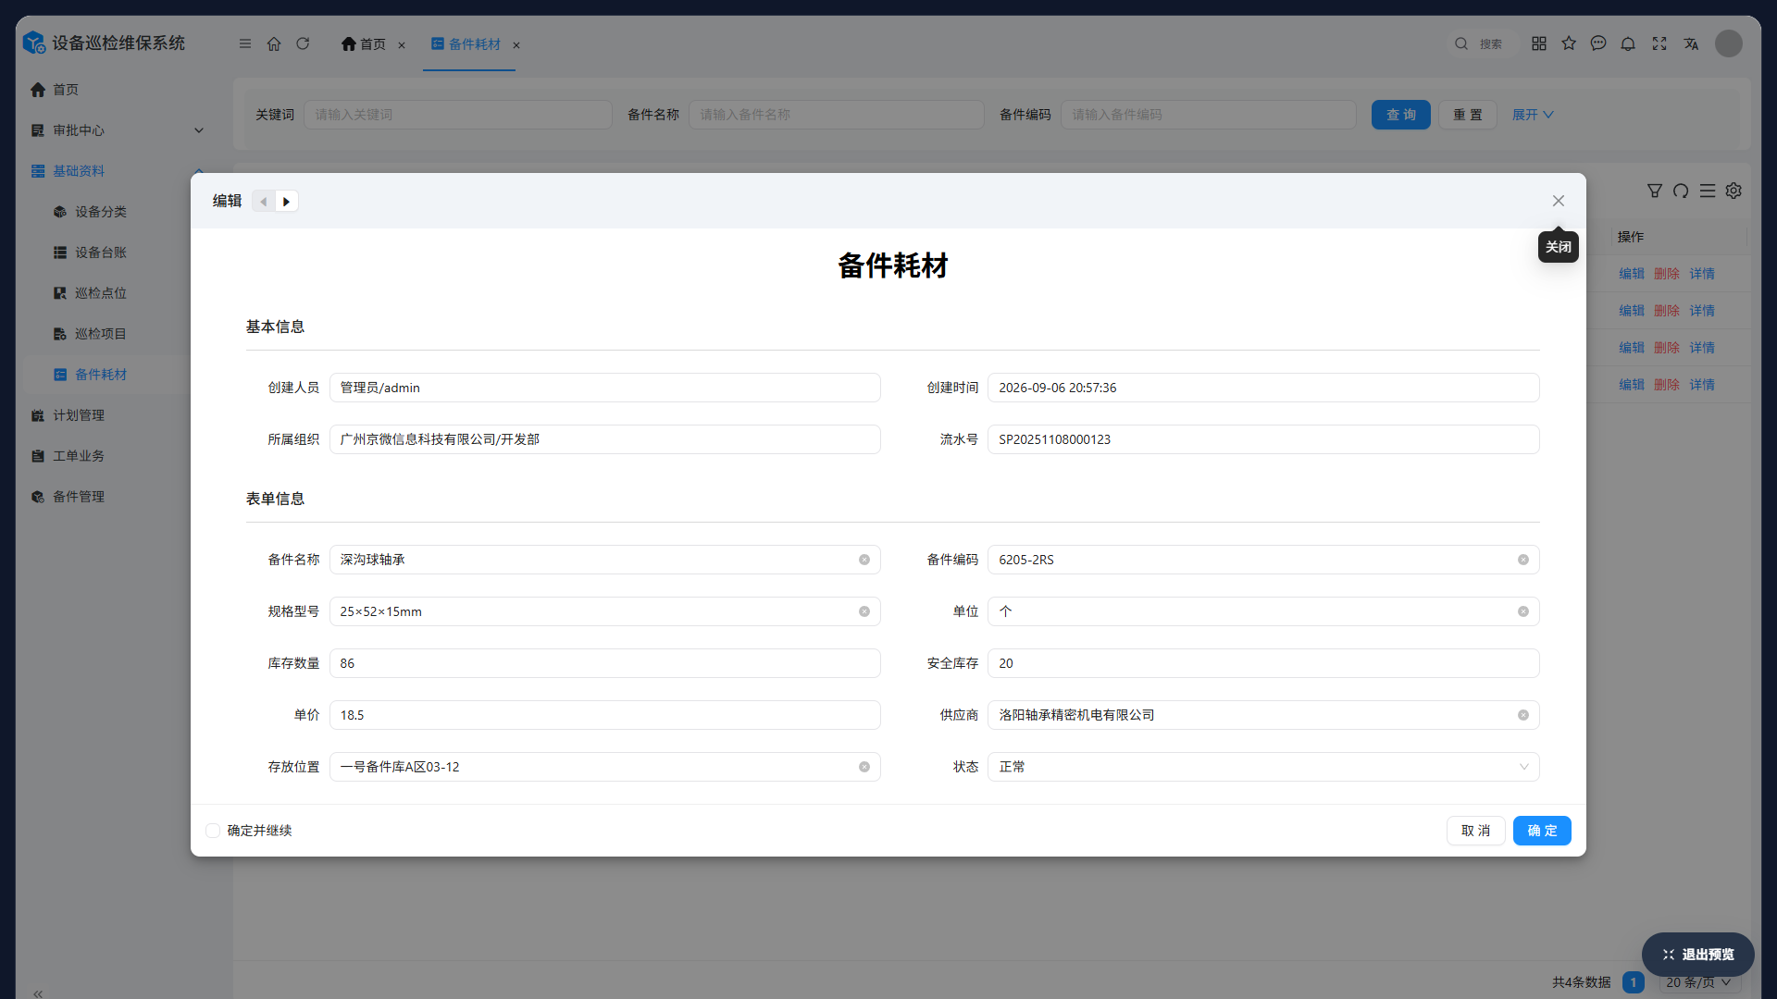
Task: Switch to the 首页 tab
Action: (x=365, y=44)
